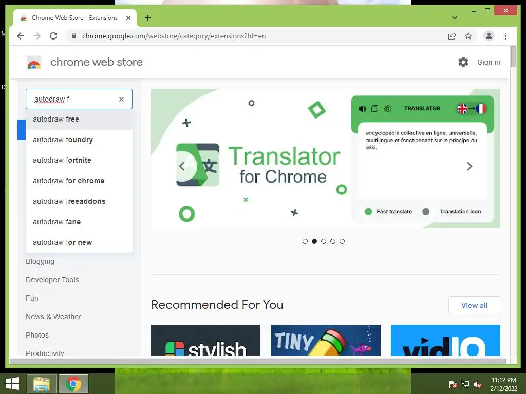This screenshot has height=394, width=526.
Task: Select fifth carousel dot
Action: [342, 241]
